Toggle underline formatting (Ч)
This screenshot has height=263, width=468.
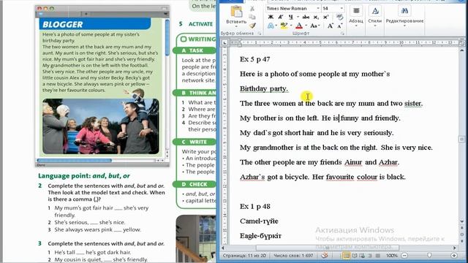coord(290,17)
